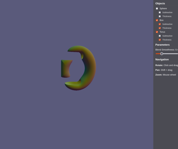The width and height of the screenshot is (178, 149).
Task: Uncheck Subtractive checkbox under Box
Action: coord(160,24)
